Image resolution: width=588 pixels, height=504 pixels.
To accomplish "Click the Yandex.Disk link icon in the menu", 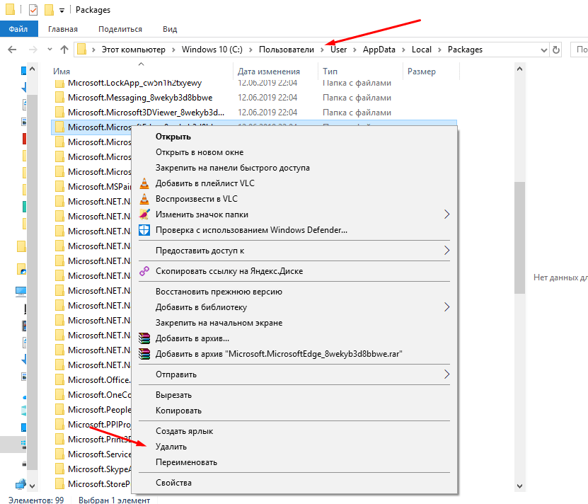I will (x=144, y=271).
